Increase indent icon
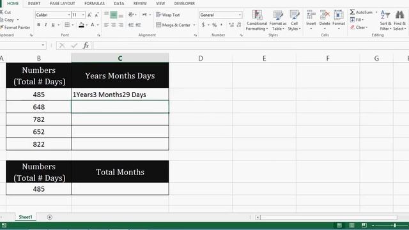 (x=138, y=25)
